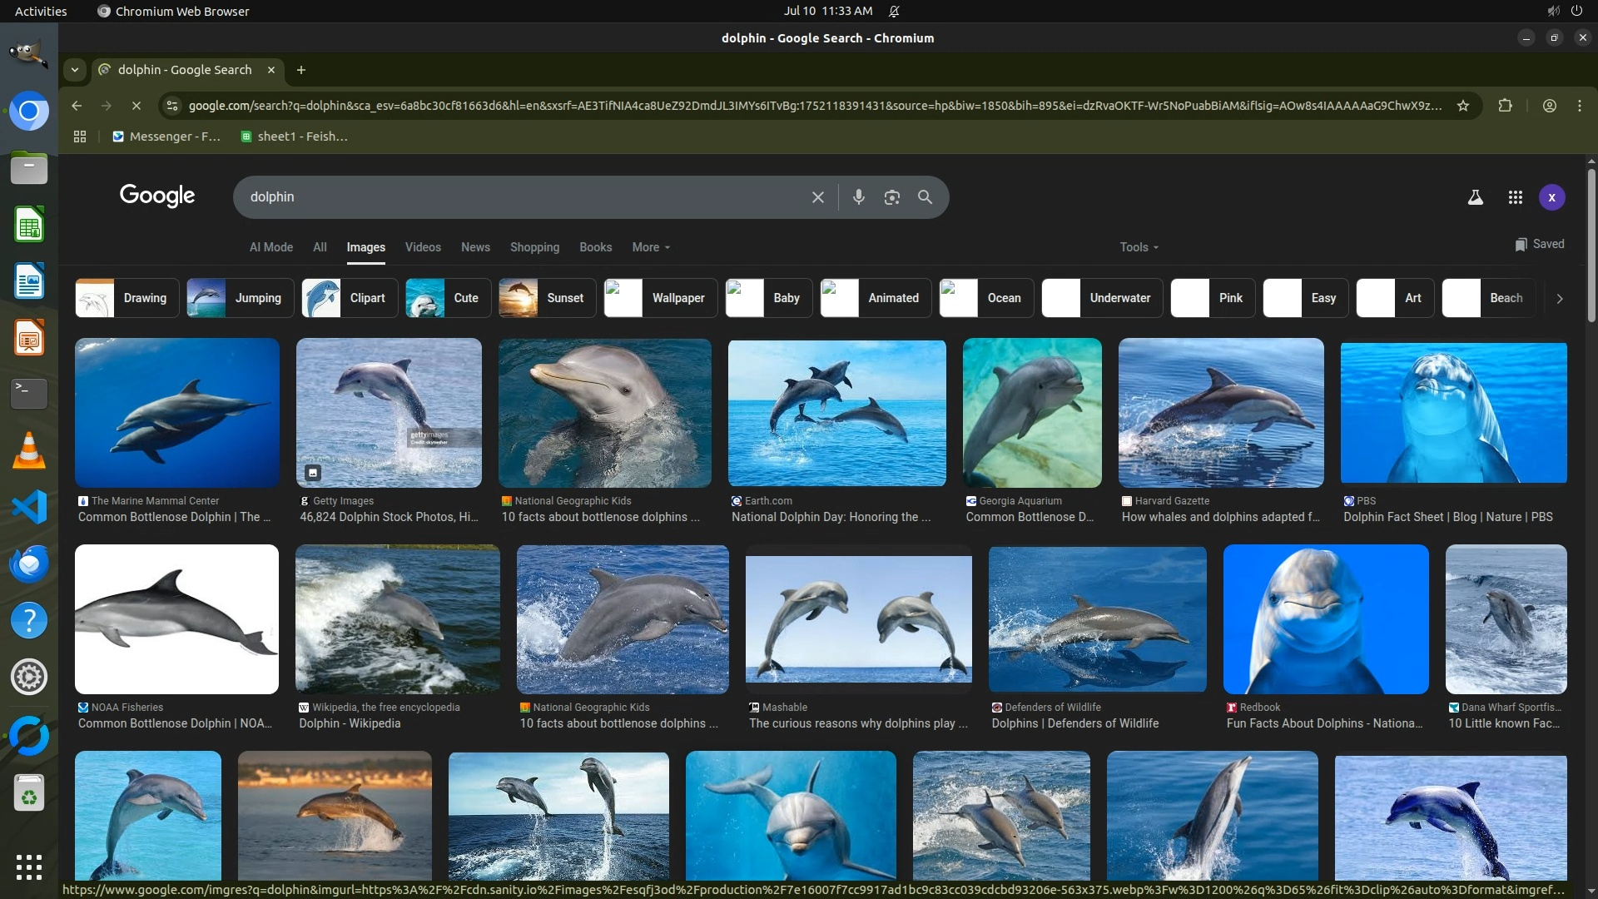Viewport: 1598px width, 899px height.
Task: Open the Dolphin - Wikipedia result thumbnail
Action: click(x=397, y=619)
